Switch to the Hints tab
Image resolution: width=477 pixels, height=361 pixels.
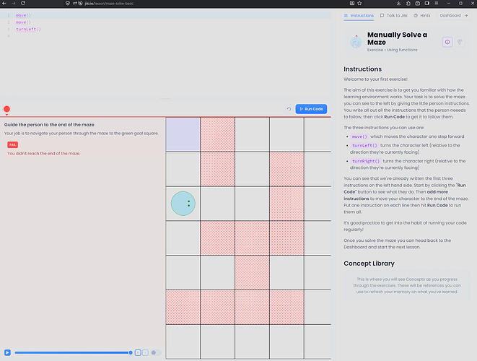tap(422, 16)
